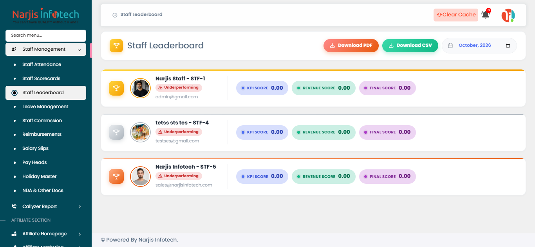Screen dimensions: 535x247
Task: Click the notification bell icon
Action: [485, 15]
